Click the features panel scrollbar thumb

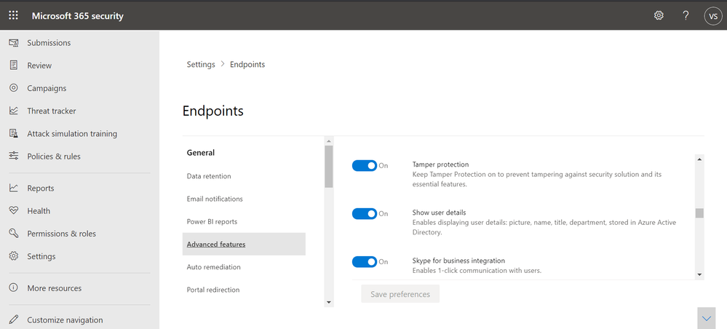(699, 213)
